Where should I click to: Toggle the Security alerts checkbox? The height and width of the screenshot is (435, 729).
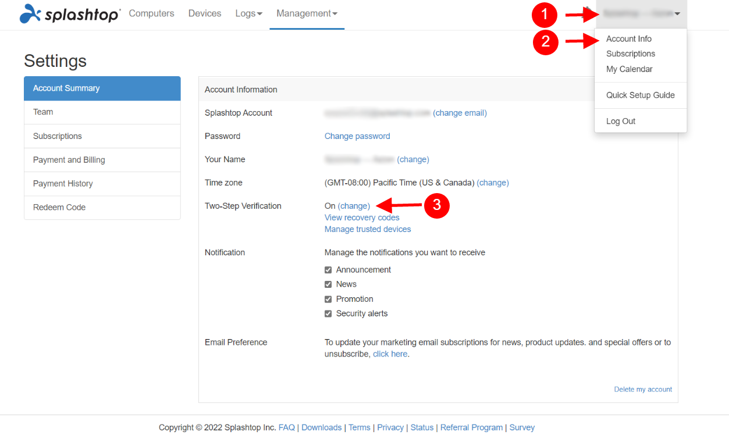[x=328, y=313]
